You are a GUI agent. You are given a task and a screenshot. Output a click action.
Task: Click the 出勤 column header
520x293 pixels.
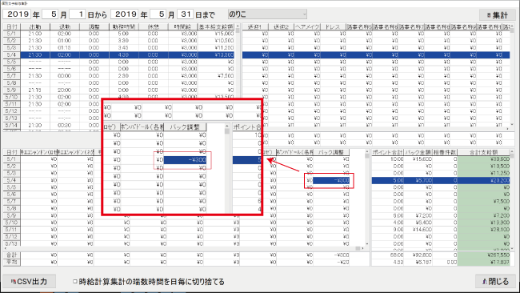click(35, 27)
